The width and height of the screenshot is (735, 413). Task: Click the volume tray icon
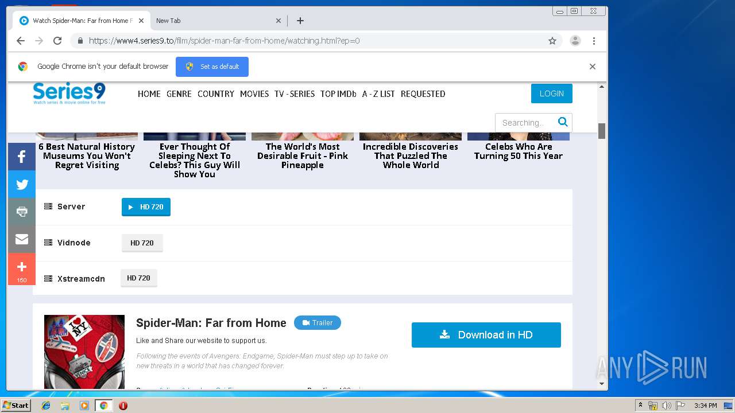point(666,406)
